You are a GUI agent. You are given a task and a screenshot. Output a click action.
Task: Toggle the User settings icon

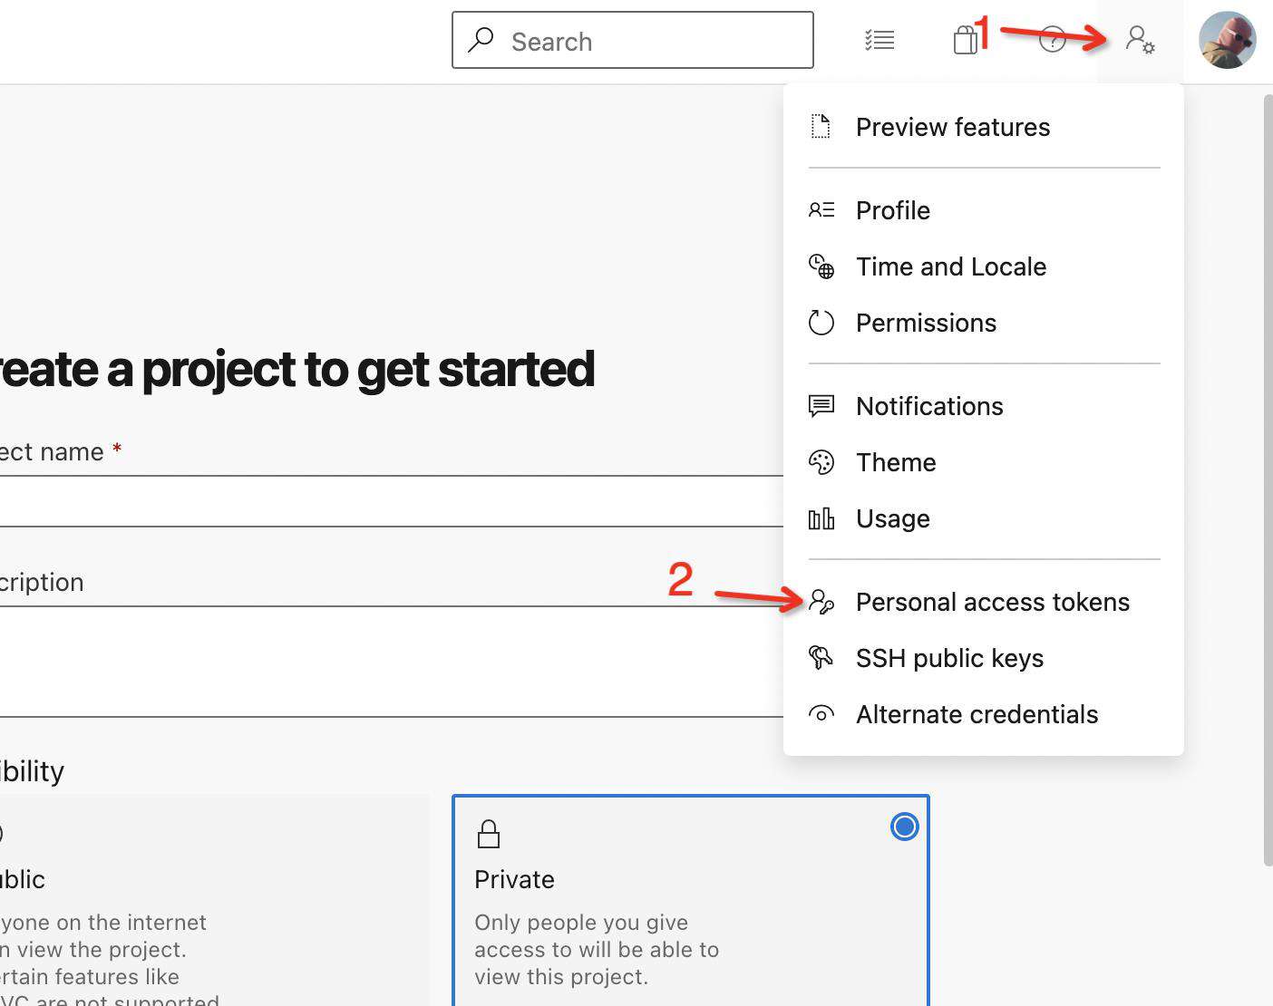tap(1140, 40)
